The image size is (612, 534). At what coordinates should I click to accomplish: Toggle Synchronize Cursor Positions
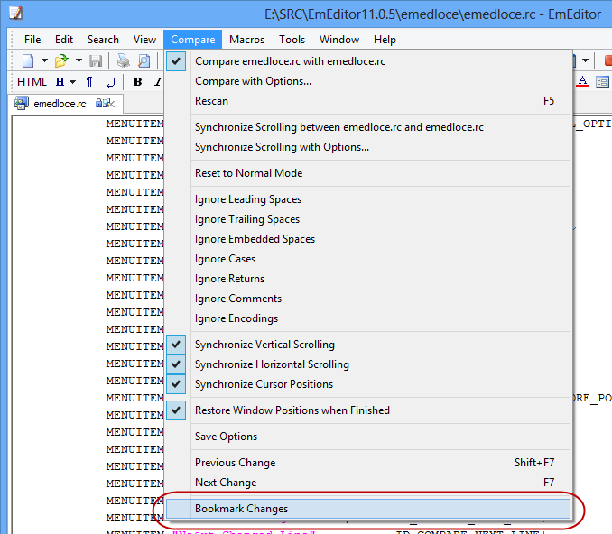click(368, 384)
